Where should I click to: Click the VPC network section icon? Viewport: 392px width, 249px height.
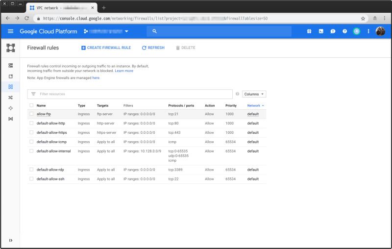pyautogui.click(x=10, y=48)
